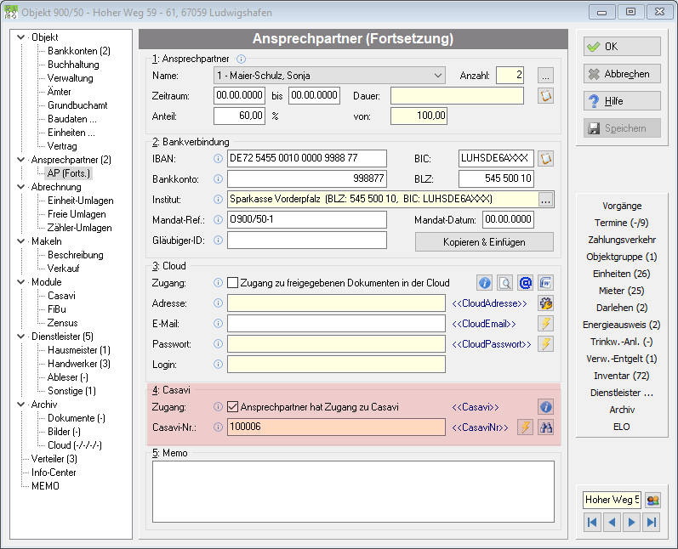Click the lightning icon beside the CasaviNr placeholder
The height and width of the screenshot is (549, 678).
pos(525,427)
